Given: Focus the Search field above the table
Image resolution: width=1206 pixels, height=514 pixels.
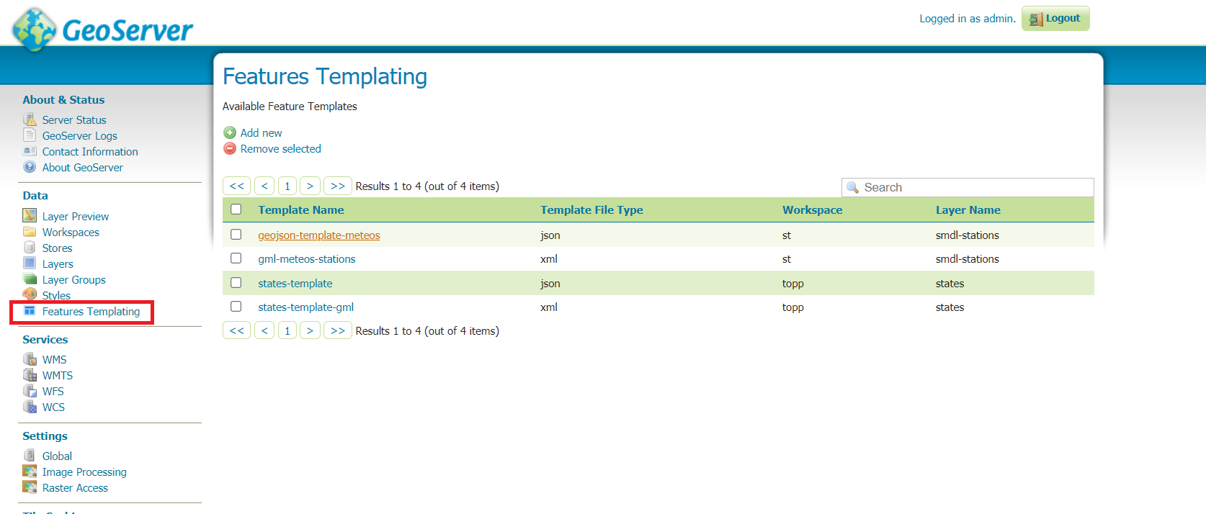Looking at the screenshot, I should [974, 187].
